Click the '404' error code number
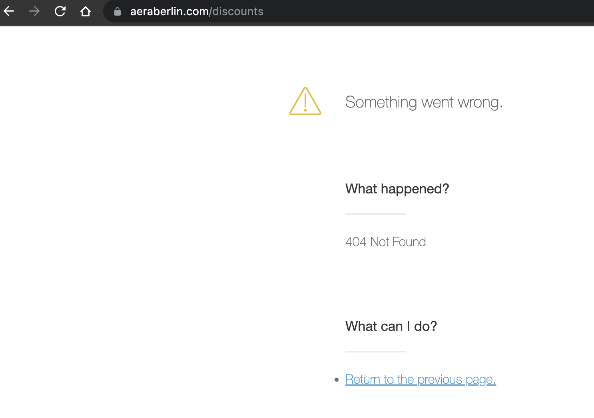This screenshot has height=418, width=594. tap(356, 242)
